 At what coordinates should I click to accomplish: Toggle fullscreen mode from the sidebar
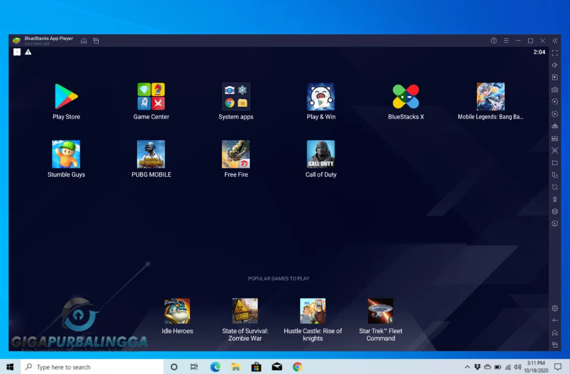555,52
